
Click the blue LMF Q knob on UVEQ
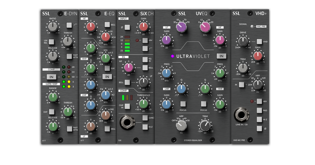[x=181, y=89]
